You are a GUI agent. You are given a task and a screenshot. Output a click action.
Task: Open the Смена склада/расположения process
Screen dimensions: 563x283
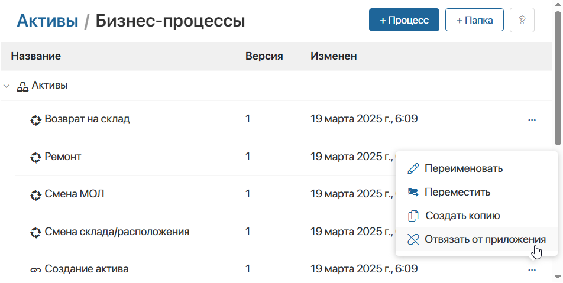coord(117,232)
